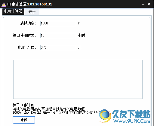
Task: Click the 每日使用时数 label
Action: coord(24,35)
